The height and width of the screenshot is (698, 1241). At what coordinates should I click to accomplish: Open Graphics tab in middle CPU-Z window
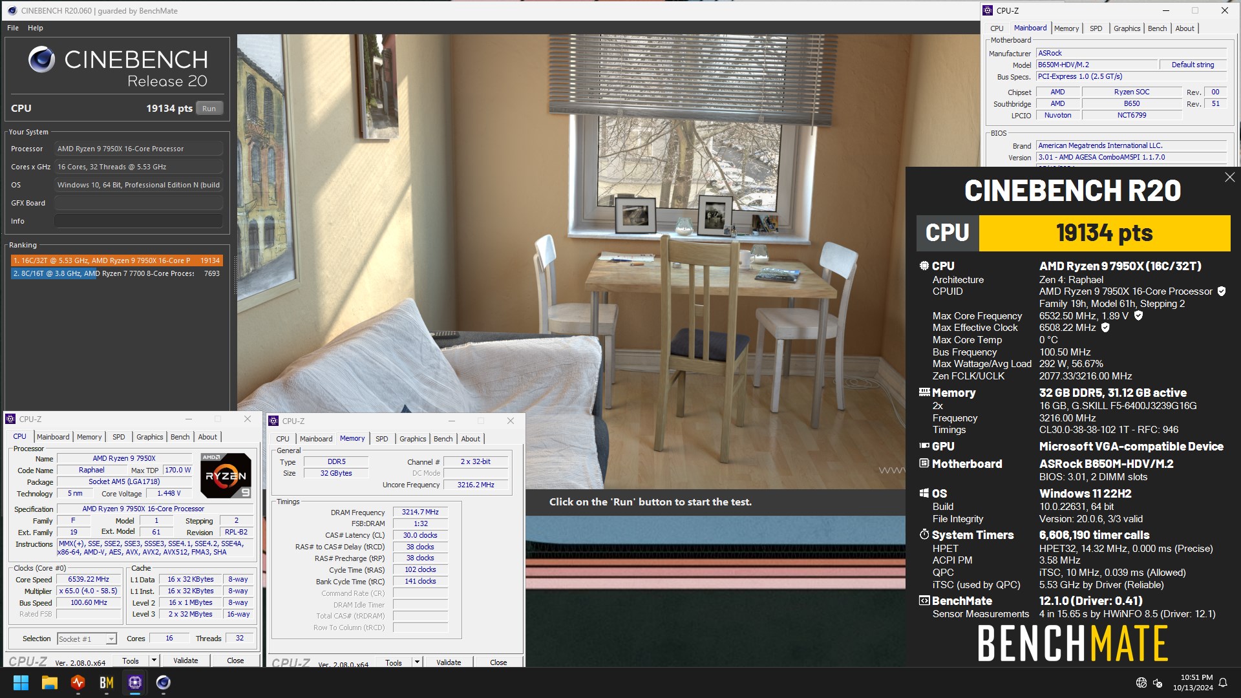coord(413,439)
